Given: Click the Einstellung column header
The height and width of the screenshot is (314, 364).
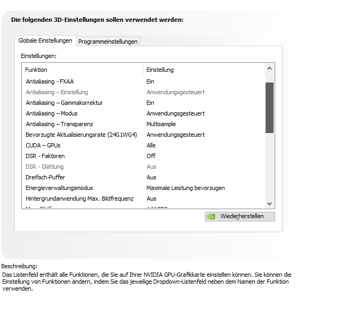Looking at the screenshot, I should coord(204,70).
